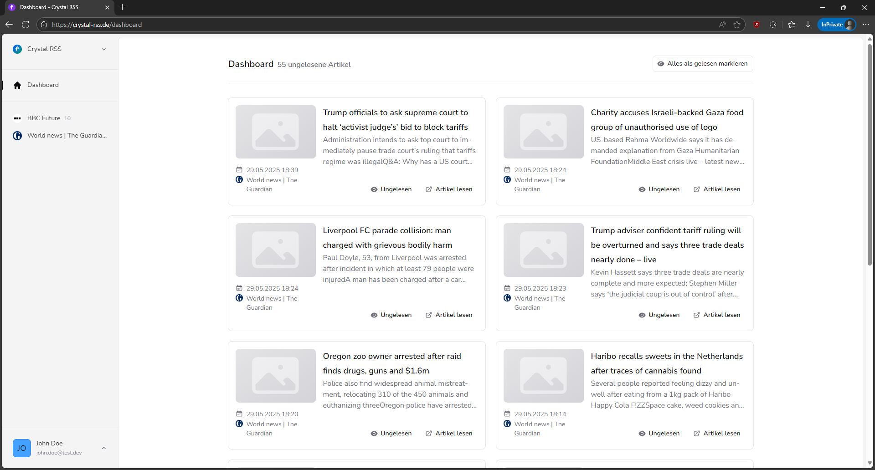The width and height of the screenshot is (875, 470).
Task: Click the Charity accuses article thumbnail
Action: pos(543,132)
